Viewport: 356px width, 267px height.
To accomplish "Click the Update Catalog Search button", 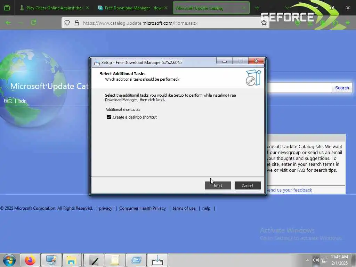I will pos(342,88).
